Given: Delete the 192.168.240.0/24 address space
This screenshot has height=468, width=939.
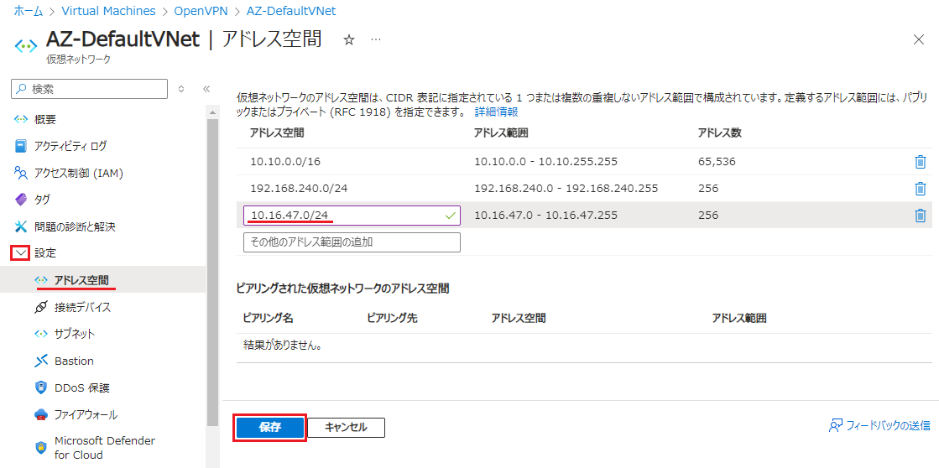Looking at the screenshot, I should click(921, 189).
